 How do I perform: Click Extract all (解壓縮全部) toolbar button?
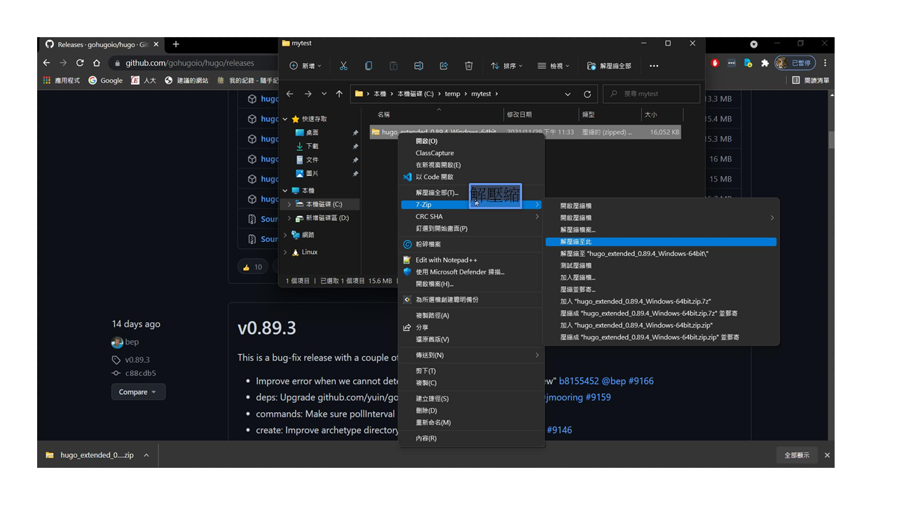(609, 66)
